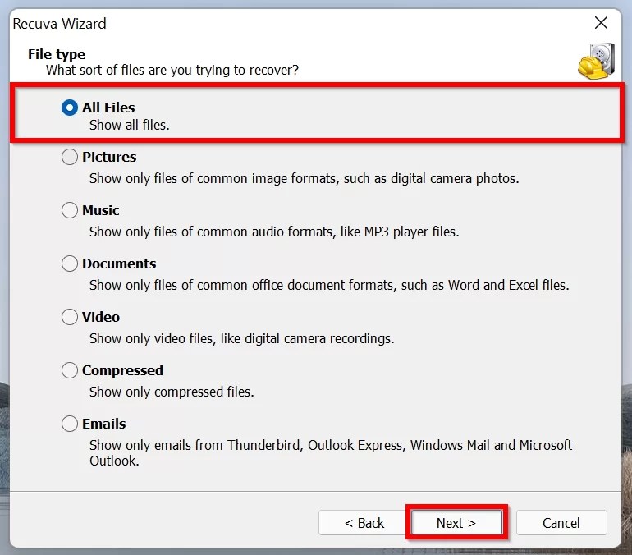The image size is (632, 555).
Task: Click the 'Show all files.' description text
Action: point(130,125)
